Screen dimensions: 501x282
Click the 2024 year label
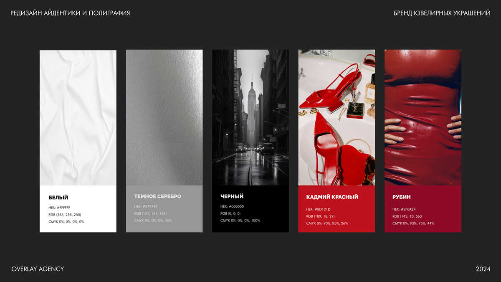pos(483,269)
